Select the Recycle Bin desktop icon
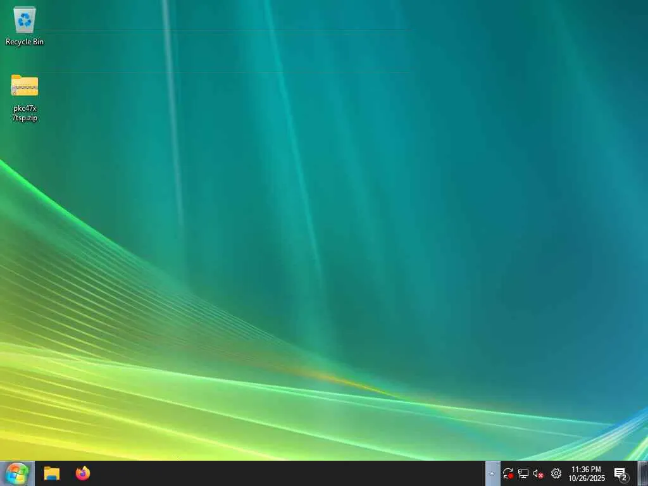The width and height of the screenshot is (648, 486). [25, 25]
